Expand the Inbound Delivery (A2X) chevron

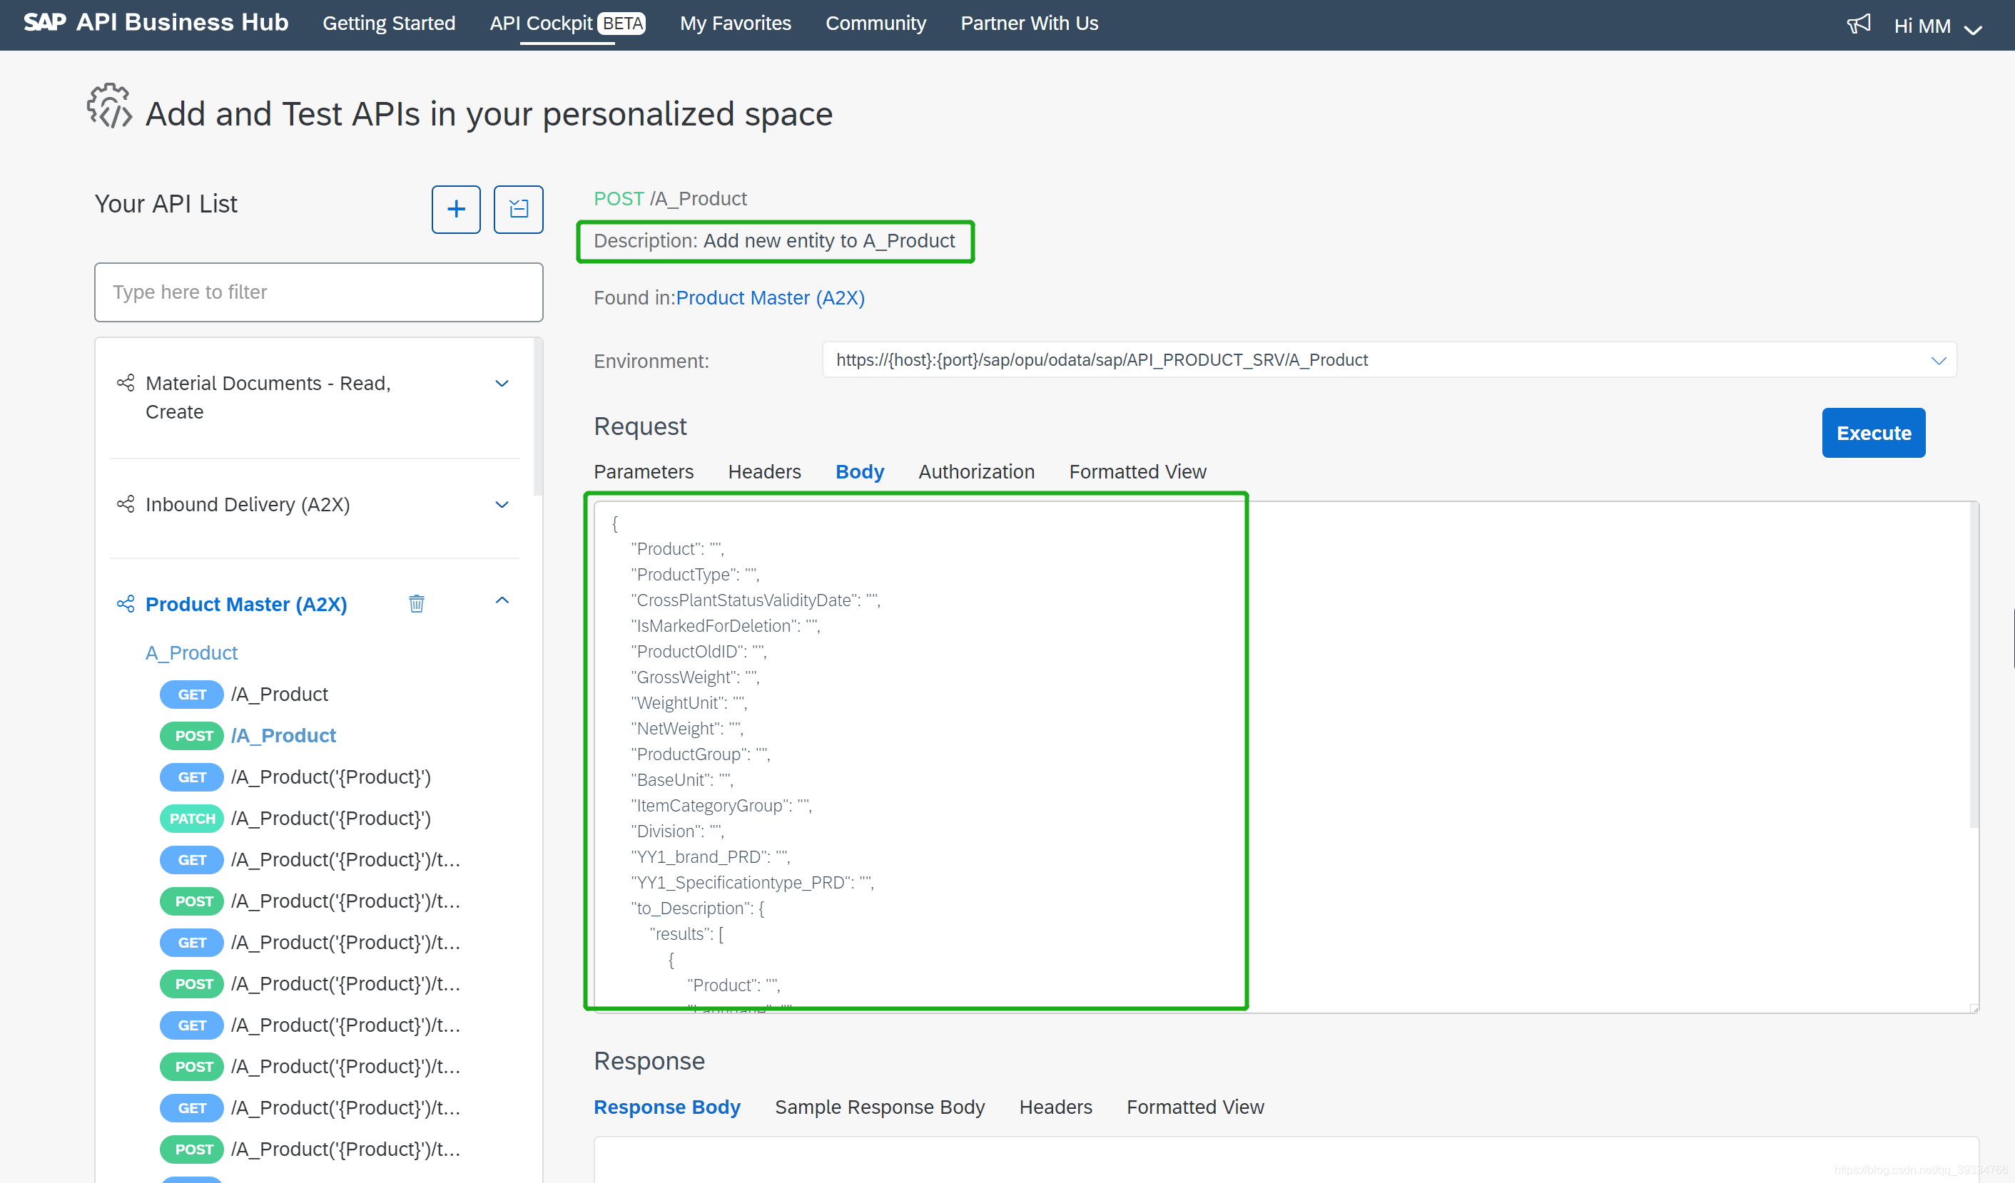(x=502, y=504)
